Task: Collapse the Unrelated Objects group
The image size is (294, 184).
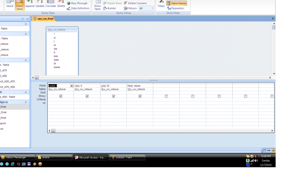Action: click(26, 102)
